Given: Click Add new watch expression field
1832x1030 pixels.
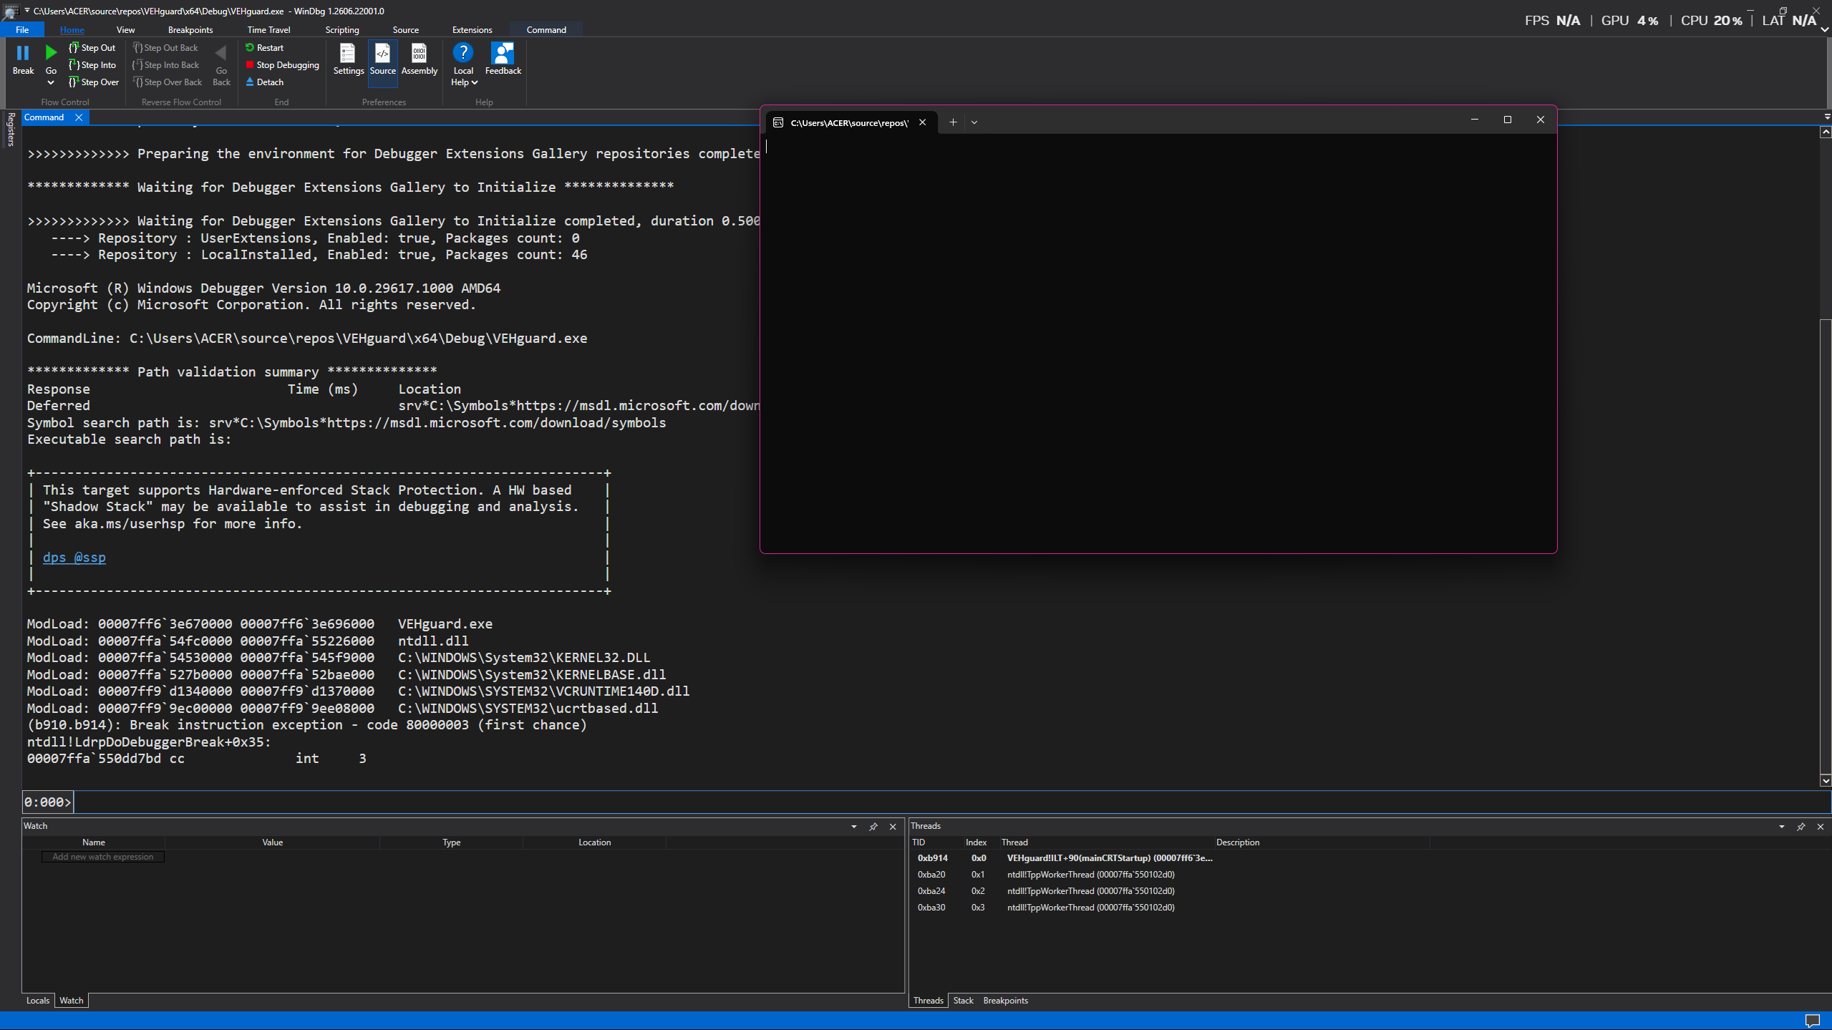Looking at the screenshot, I should click(102, 857).
